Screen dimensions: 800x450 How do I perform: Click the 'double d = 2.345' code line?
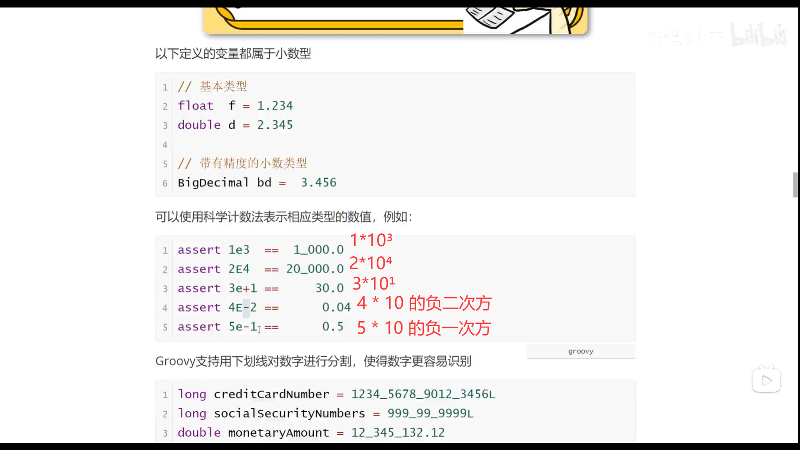(x=235, y=125)
